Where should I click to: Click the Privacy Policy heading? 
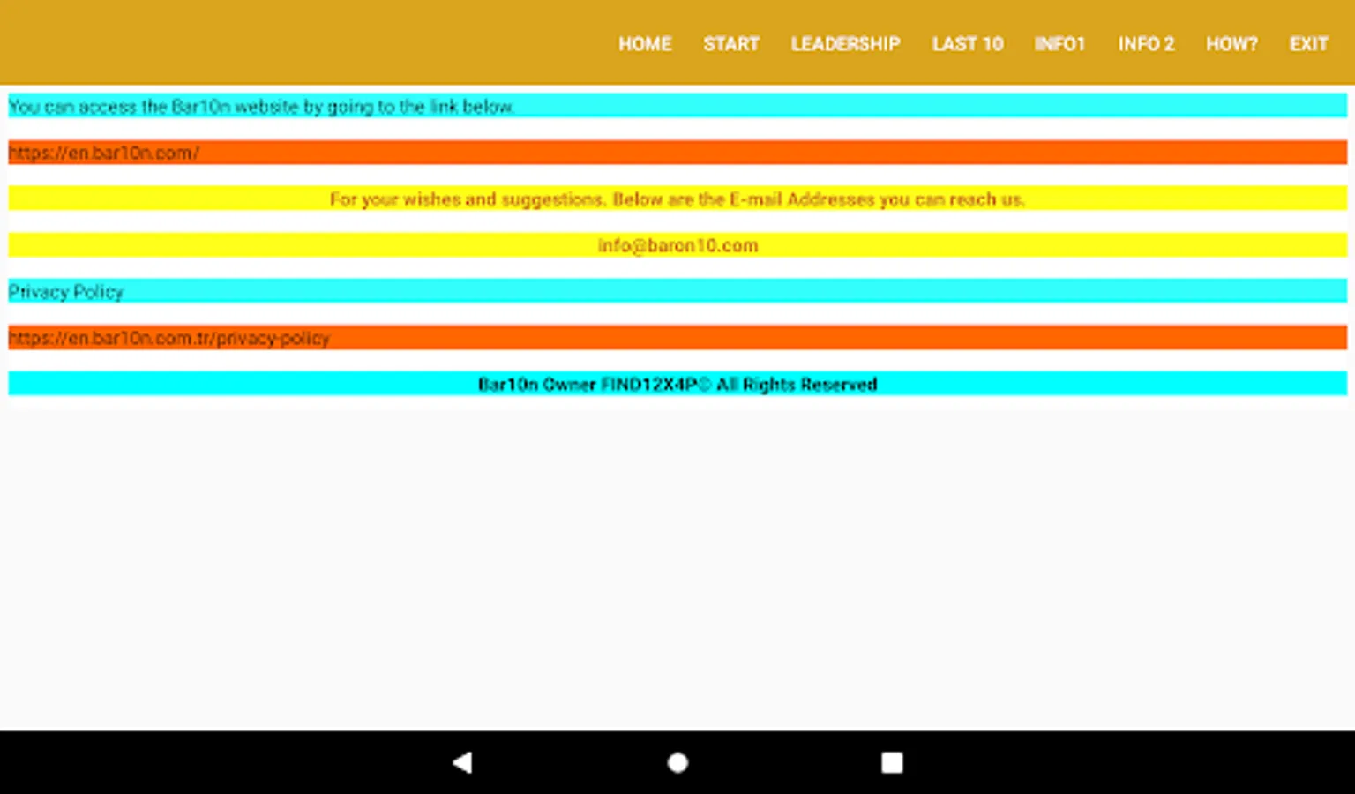pyautogui.click(x=66, y=291)
